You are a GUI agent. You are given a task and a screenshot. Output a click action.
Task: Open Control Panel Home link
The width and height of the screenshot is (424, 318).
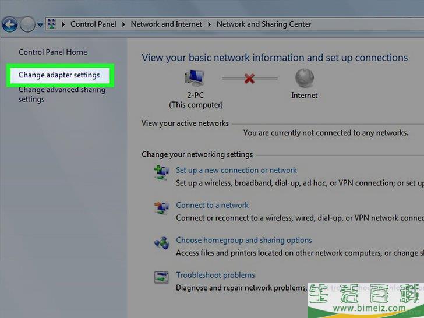point(52,52)
